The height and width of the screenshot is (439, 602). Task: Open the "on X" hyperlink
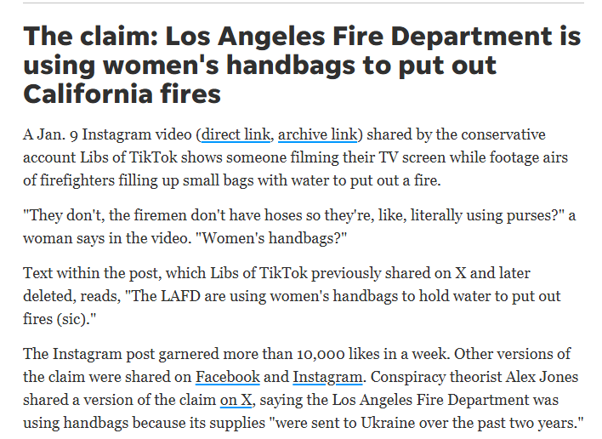click(x=236, y=400)
